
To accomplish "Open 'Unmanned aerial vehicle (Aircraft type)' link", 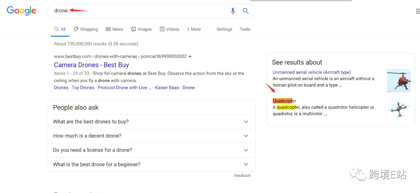I will click(312, 72).
